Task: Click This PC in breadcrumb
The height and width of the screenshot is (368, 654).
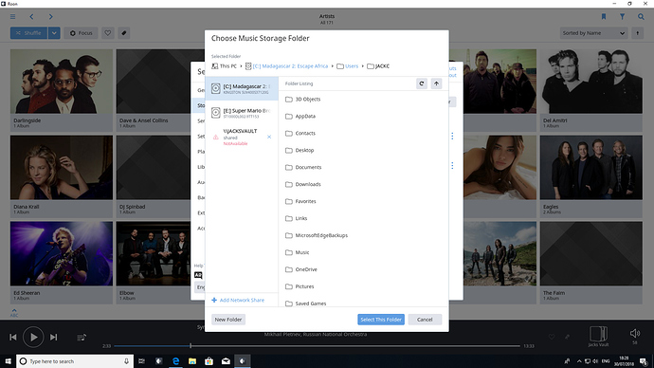Action: [224, 66]
